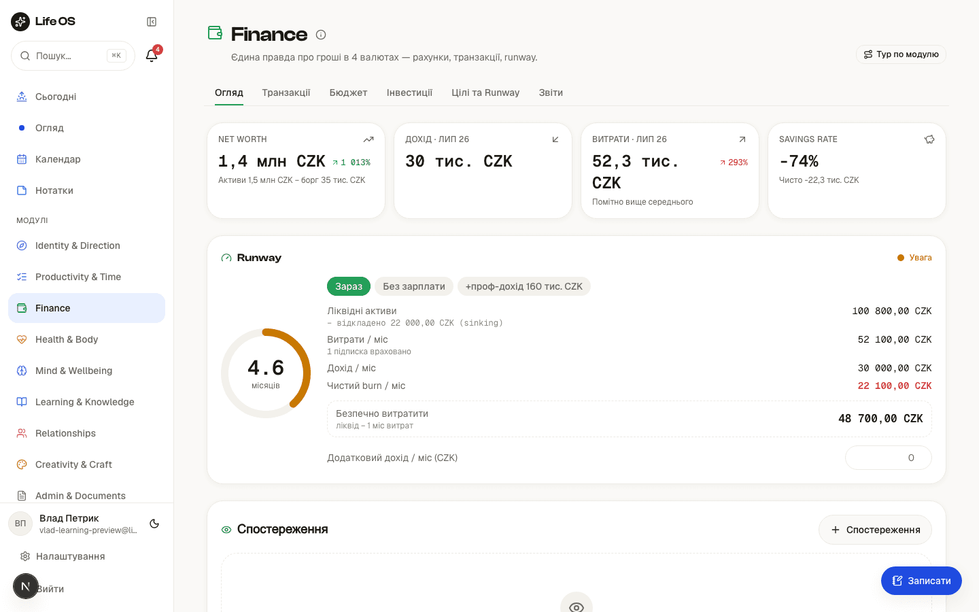Open the Бюджет tab
979x612 pixels.
click(x=349, y=92)
